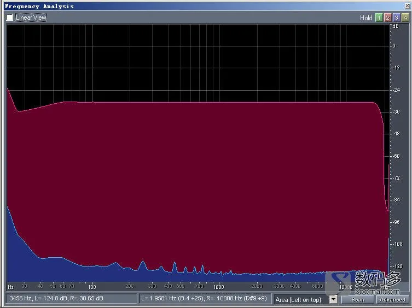
Task: Start a Scan of the selection
Action: pos(358,299)
